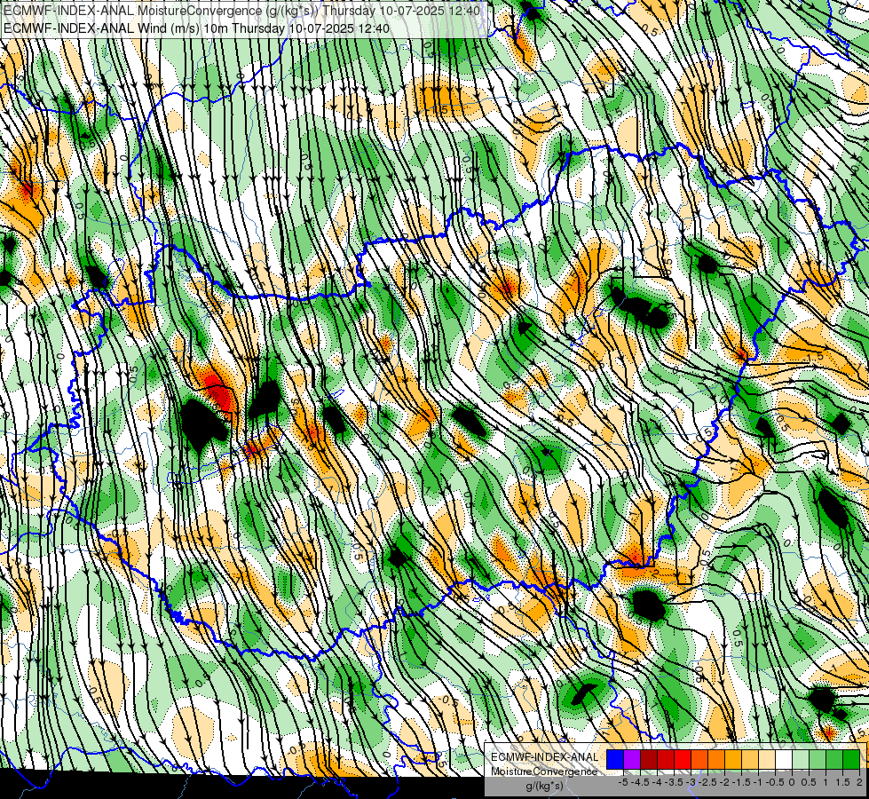Click the -4.5 legend tick label
This screenshot has width=869, height=799.
[641, 782]
